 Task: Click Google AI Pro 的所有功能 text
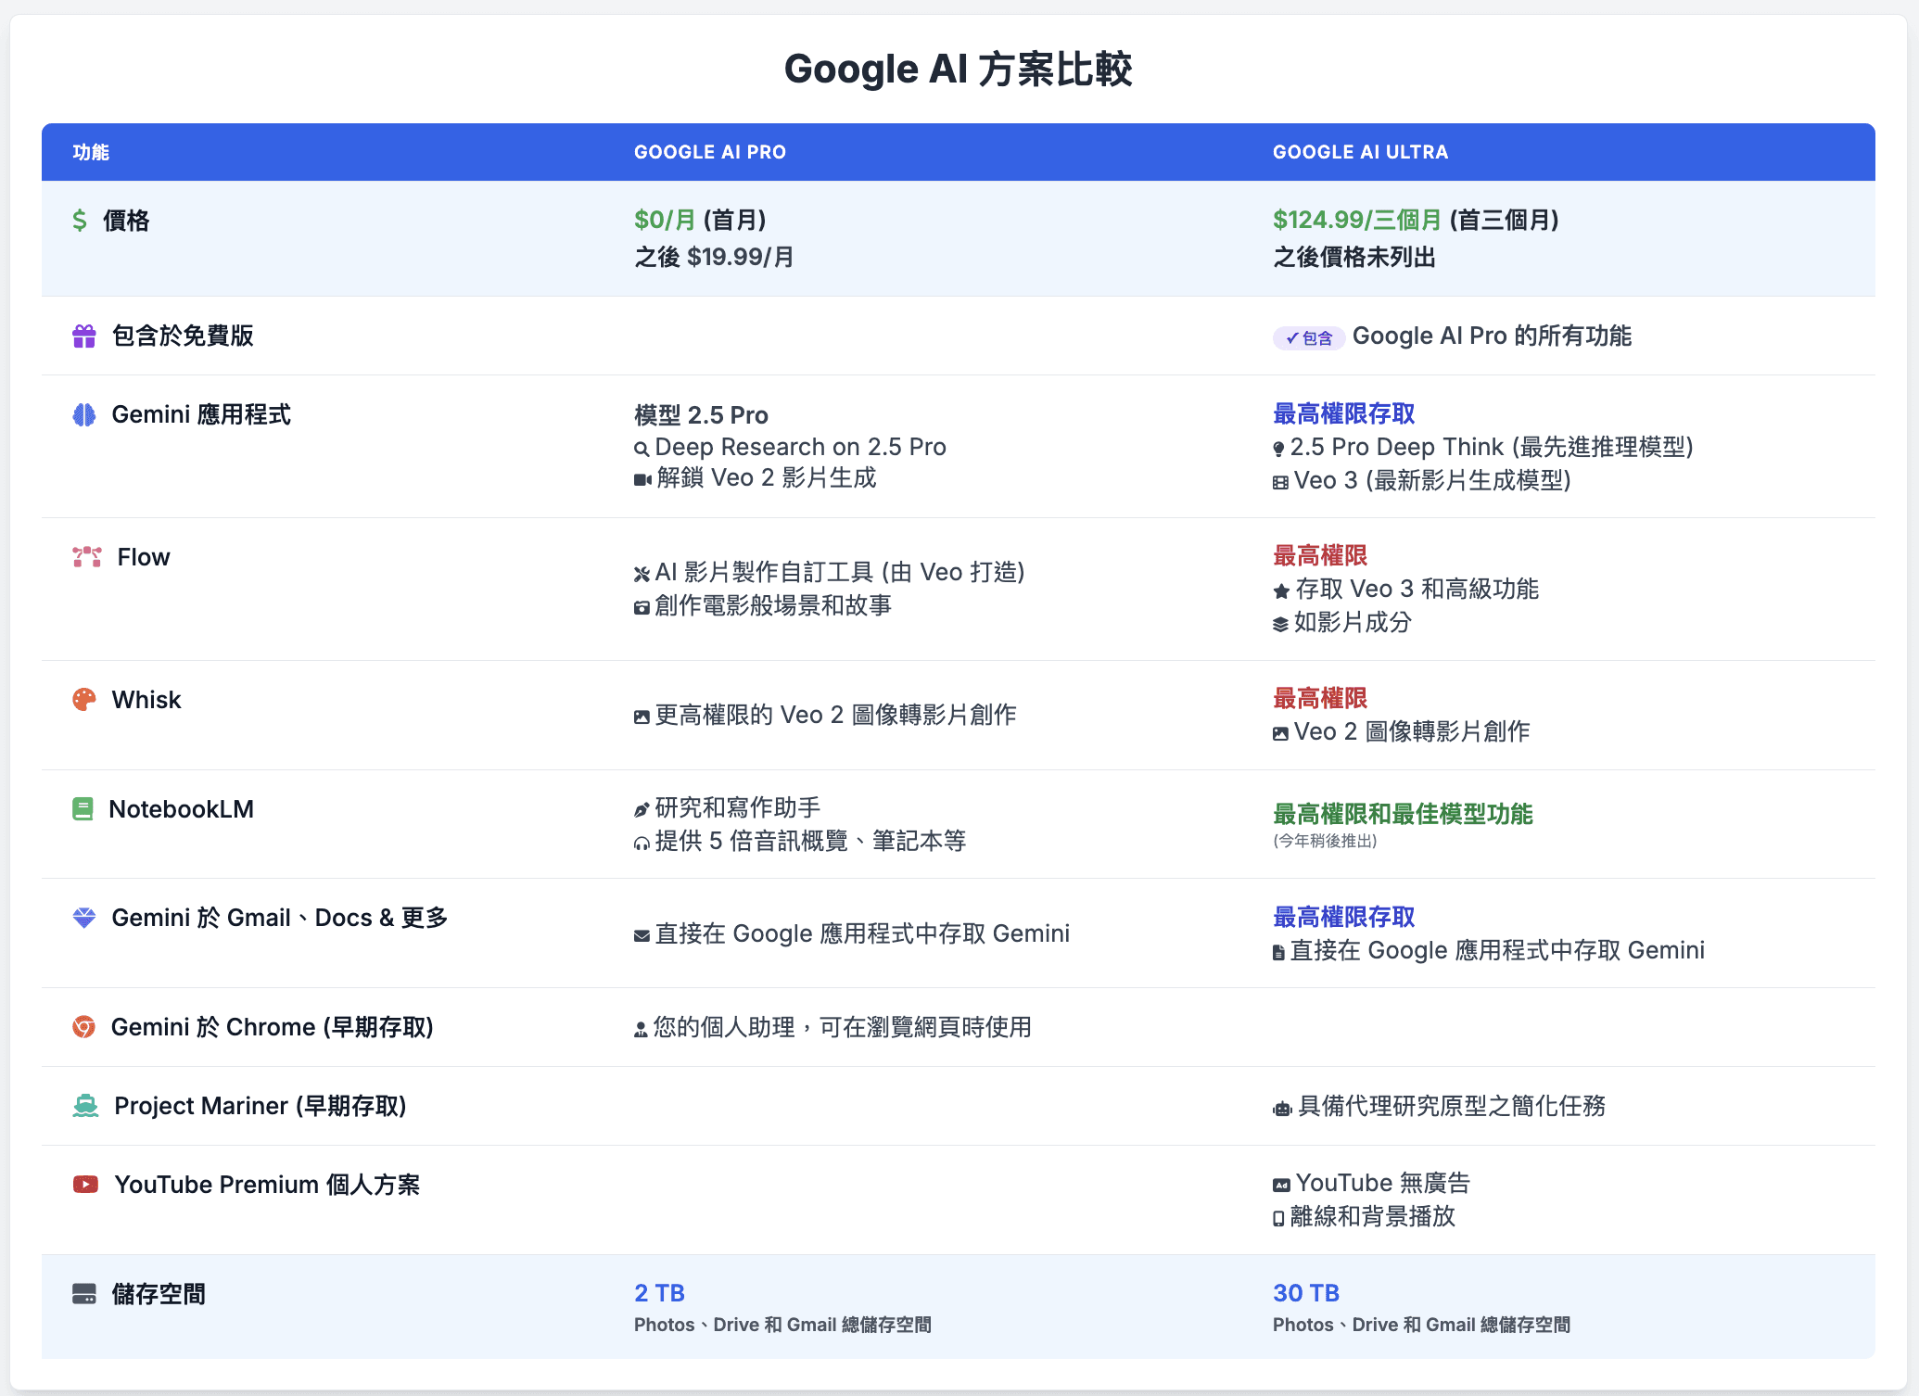(x=1492, y=336)
